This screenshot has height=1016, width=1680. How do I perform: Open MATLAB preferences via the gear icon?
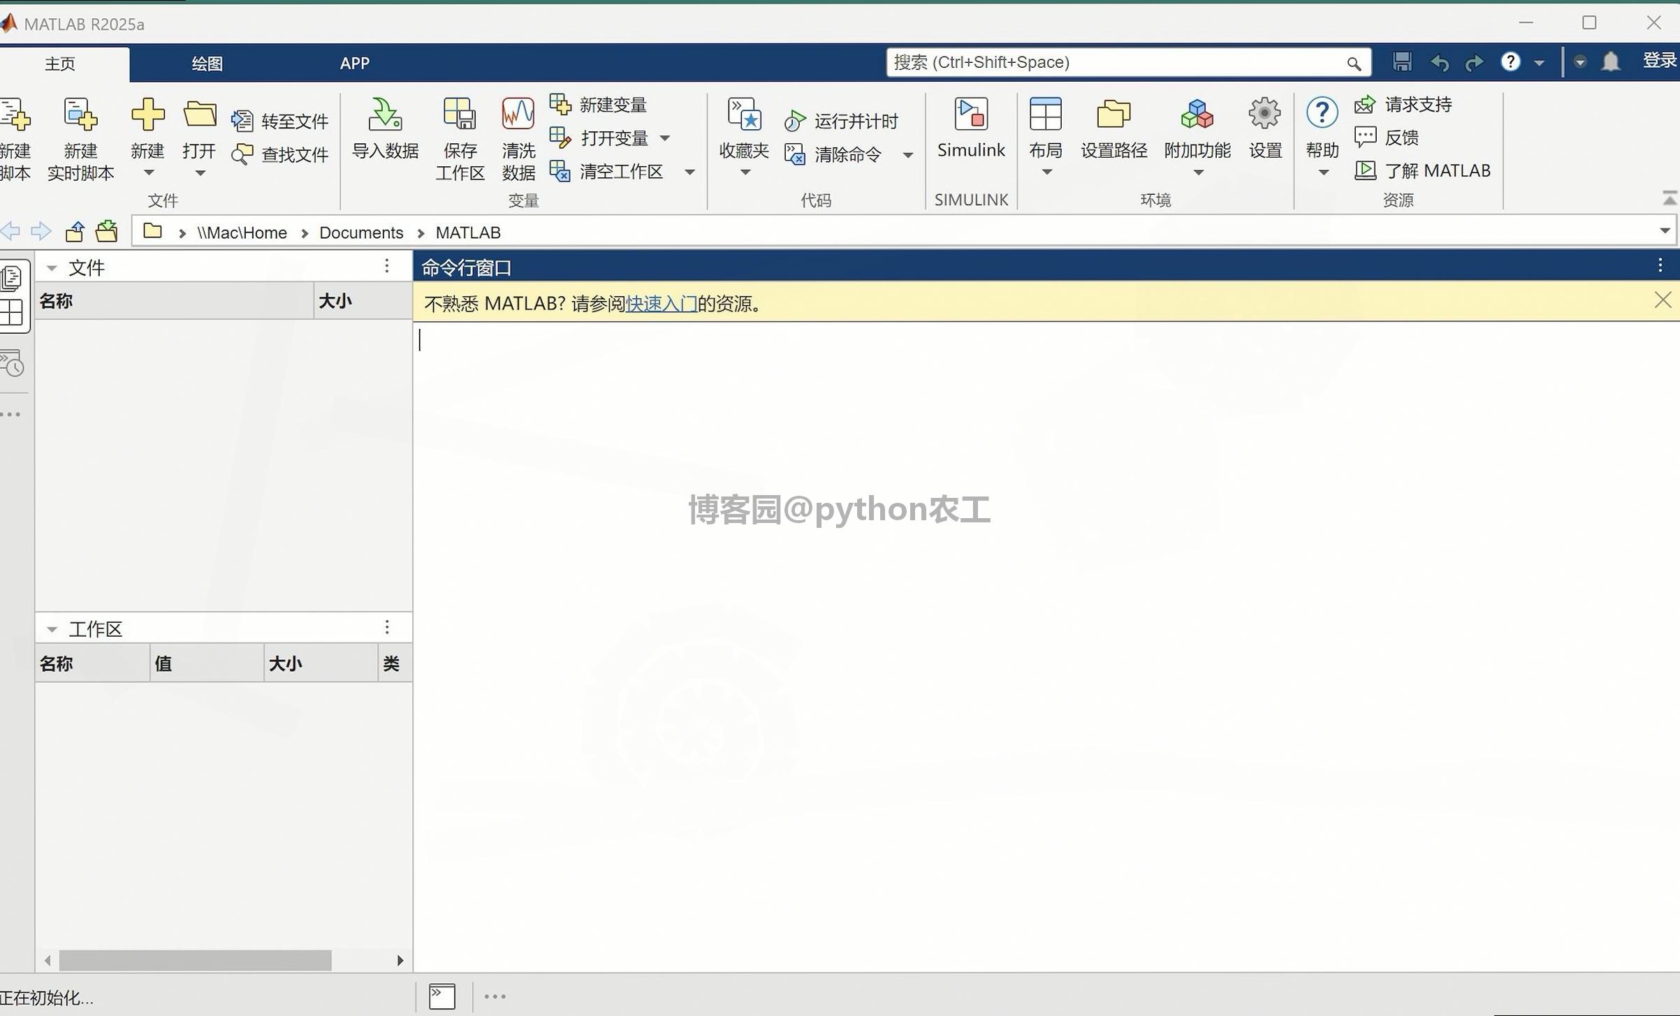[1264, 133]
